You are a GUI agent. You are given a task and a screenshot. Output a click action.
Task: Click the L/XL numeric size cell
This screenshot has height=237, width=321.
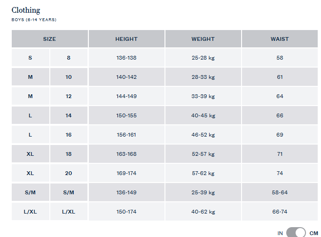[69, 212]
